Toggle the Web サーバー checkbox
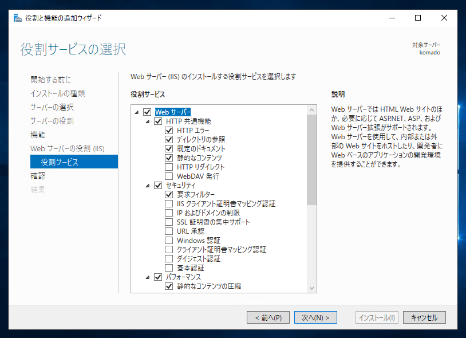 (x=147, y=112)
